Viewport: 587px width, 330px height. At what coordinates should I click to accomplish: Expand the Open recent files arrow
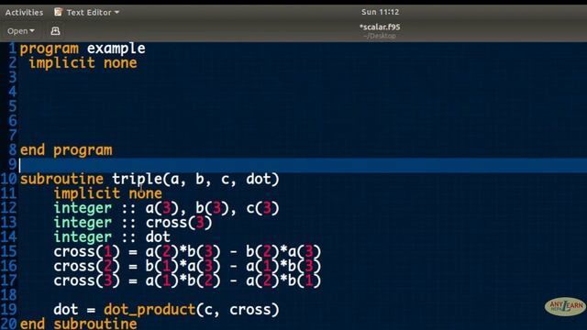(32, 30)
